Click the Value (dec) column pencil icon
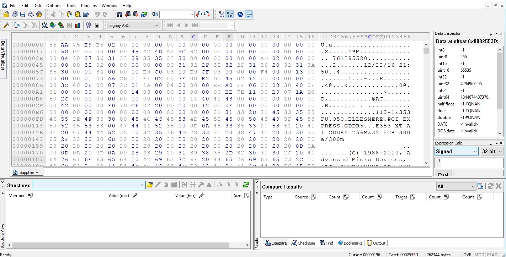Viewport: 506px width, 257px height. pos(135,196)
